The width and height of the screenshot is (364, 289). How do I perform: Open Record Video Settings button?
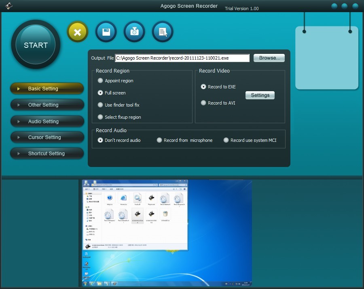tap(260, 95)
